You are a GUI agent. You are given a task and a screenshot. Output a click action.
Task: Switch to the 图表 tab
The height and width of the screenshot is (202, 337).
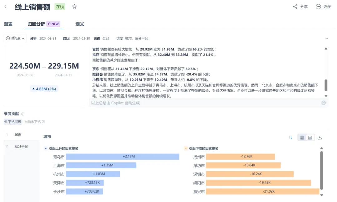pyautogui.click(x=8, y=24)
